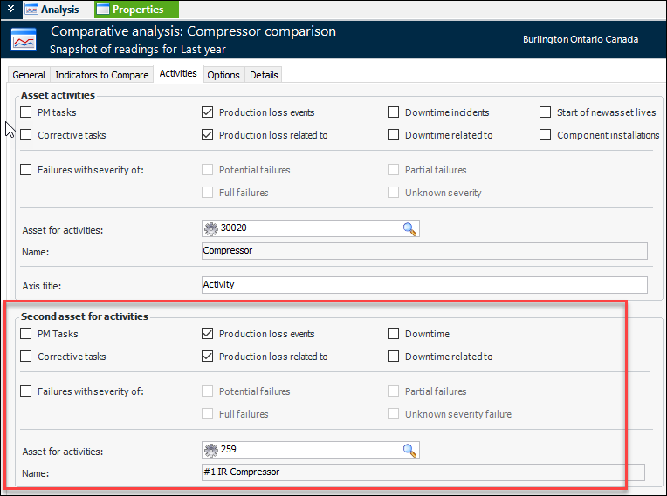Open the Options tab
This screenshot has width=667, height=496.
223,75
